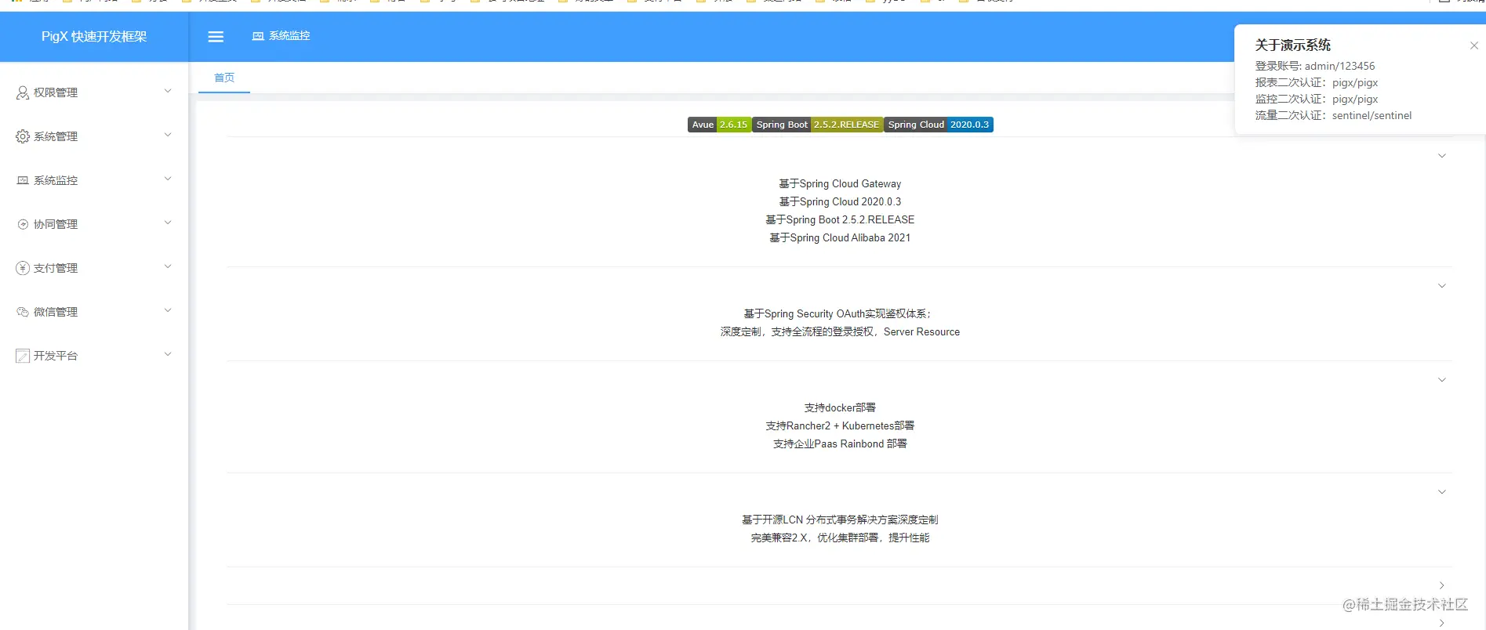Click the PigX 快速开发框架 logo title

pyautogui.click(x=94, y=37)
